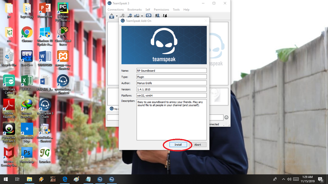Screen dimensions: 328x184
Task: Launch Chrome from the desktop
Action: tap(27, 35)
